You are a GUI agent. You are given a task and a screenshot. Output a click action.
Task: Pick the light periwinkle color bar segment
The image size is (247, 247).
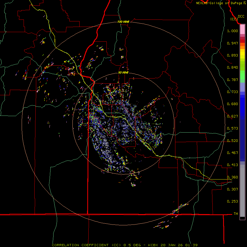click(242, 87)
